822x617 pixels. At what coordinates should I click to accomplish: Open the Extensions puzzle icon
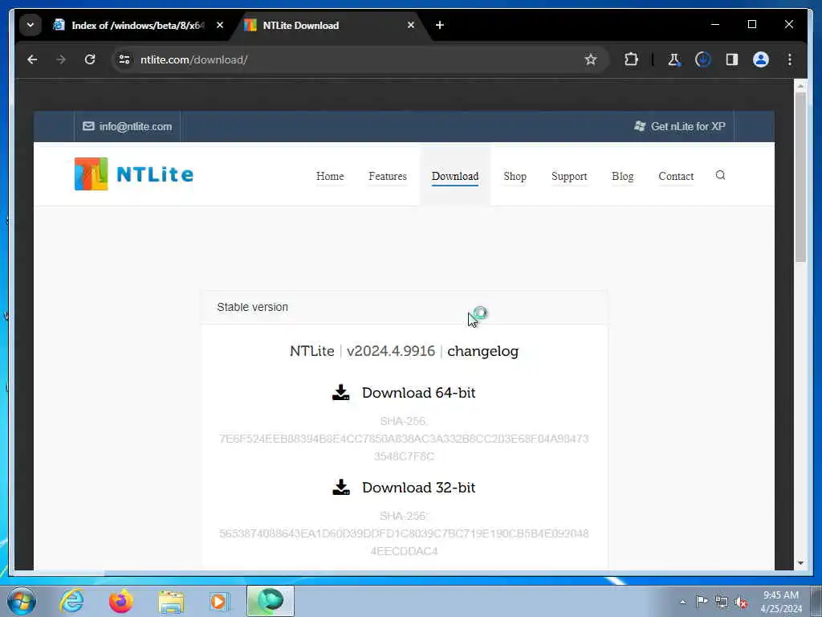coord(631,59)
